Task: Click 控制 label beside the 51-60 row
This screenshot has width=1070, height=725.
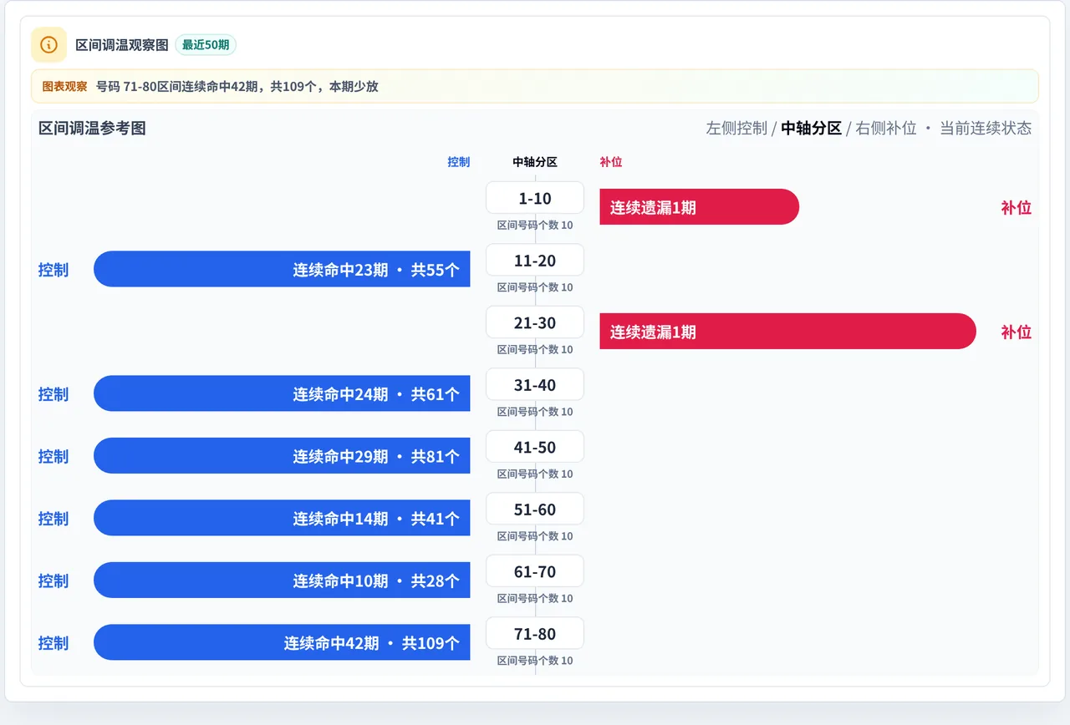Action: 53,519
